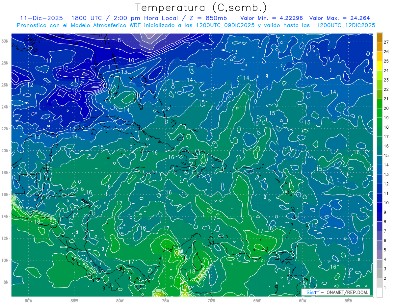The height and width of the screenshot is (305, 395).
Task: Click gray legend band between 2 and 3
Action: click(380, 274)
